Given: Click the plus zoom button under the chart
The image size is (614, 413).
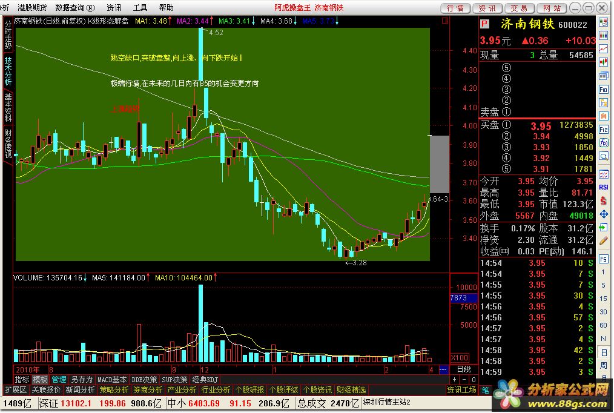Looking at the screenshot, I should (x=454, y=379).
